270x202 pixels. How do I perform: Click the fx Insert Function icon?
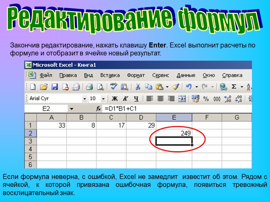(x=98, y=109)
